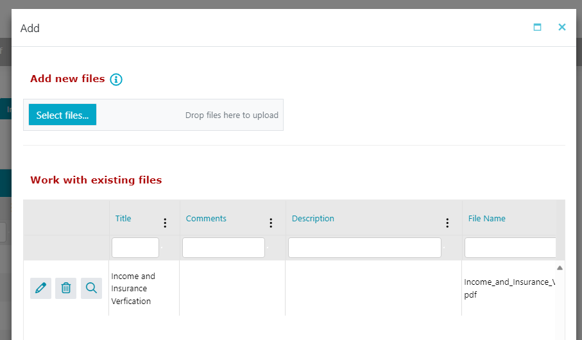582x340 pixels.
Task: Sort by the Title column header
Action: click(x=123, y=219)
